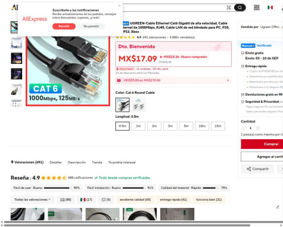This screenshot has width=283, height=227.
Task: Click No permitir button
Action: point(91,26)
